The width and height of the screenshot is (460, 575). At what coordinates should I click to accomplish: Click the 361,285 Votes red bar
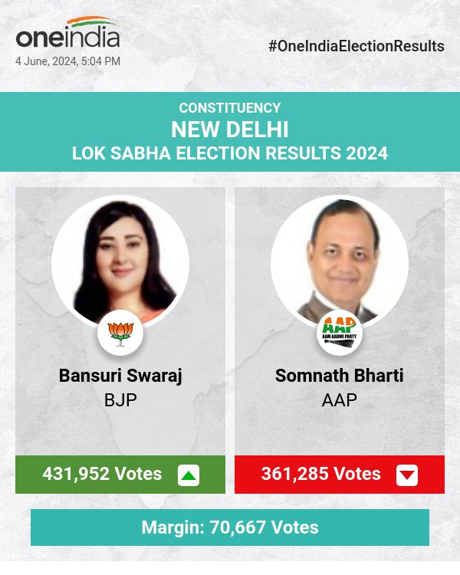pos(340,475)
